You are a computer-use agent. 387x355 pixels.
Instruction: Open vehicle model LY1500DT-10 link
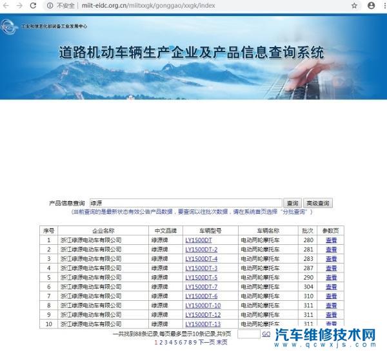tap(203, 305)
